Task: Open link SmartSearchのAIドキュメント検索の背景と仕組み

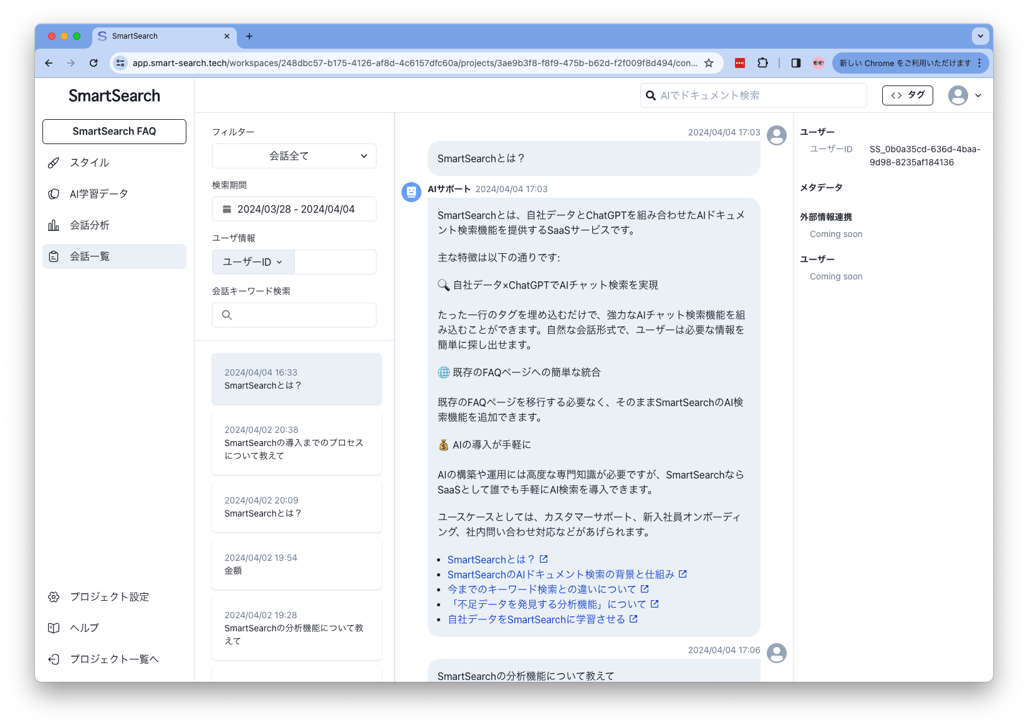Action: (x=567, y=575)
